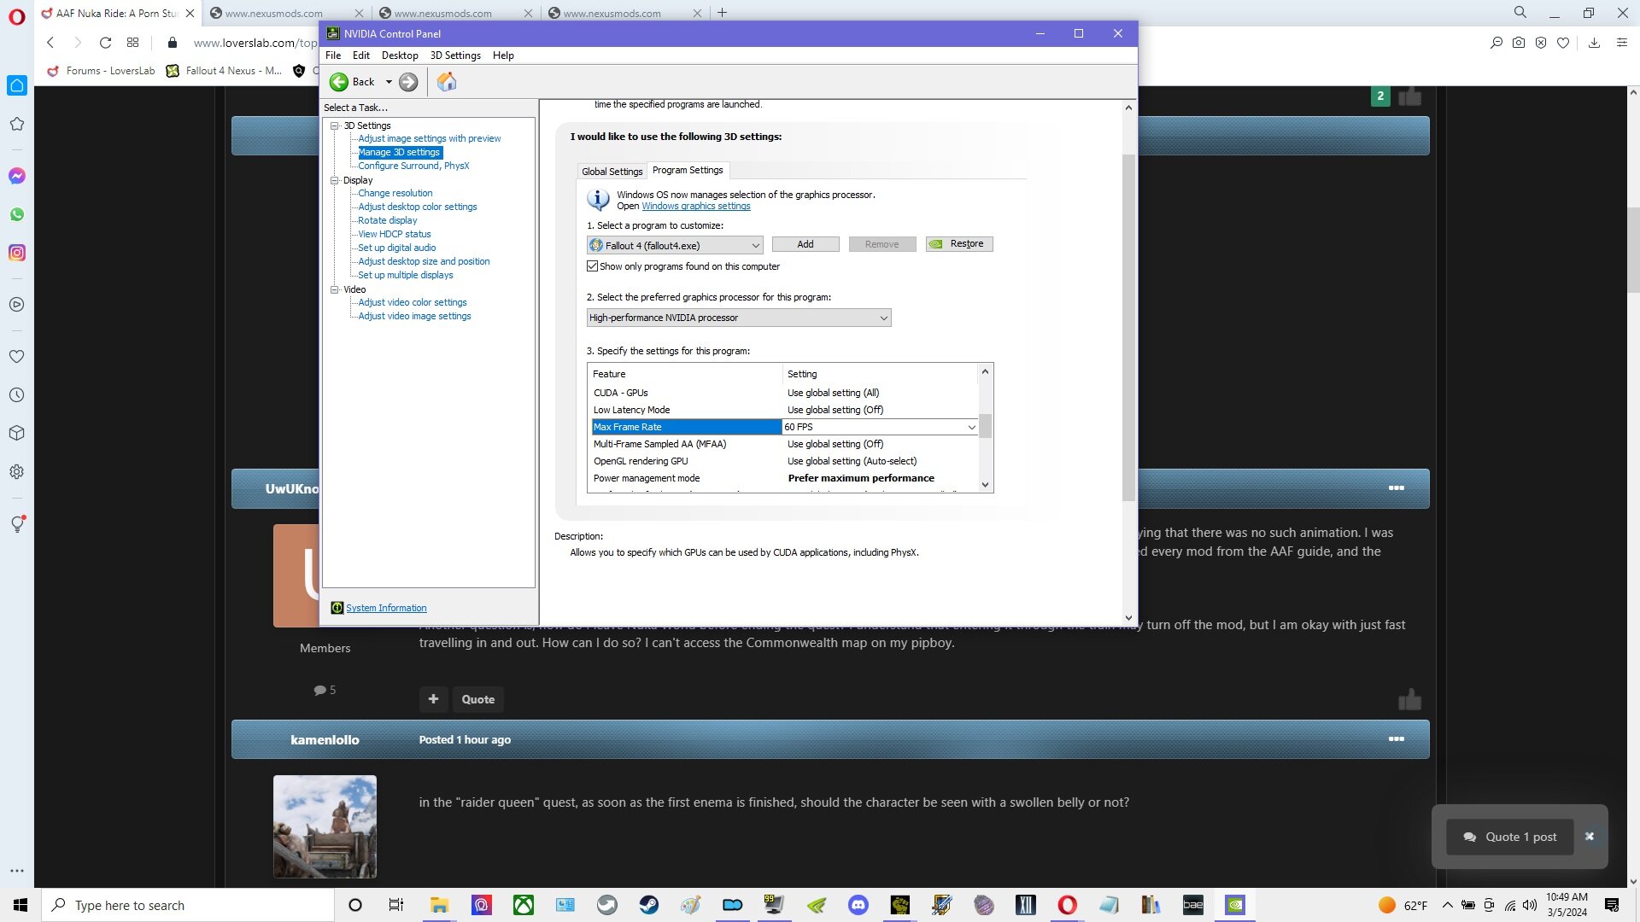Collapse the 3D Settings tree node
This screenshot has height=922, width=1640.
click(x=335, y=125)
